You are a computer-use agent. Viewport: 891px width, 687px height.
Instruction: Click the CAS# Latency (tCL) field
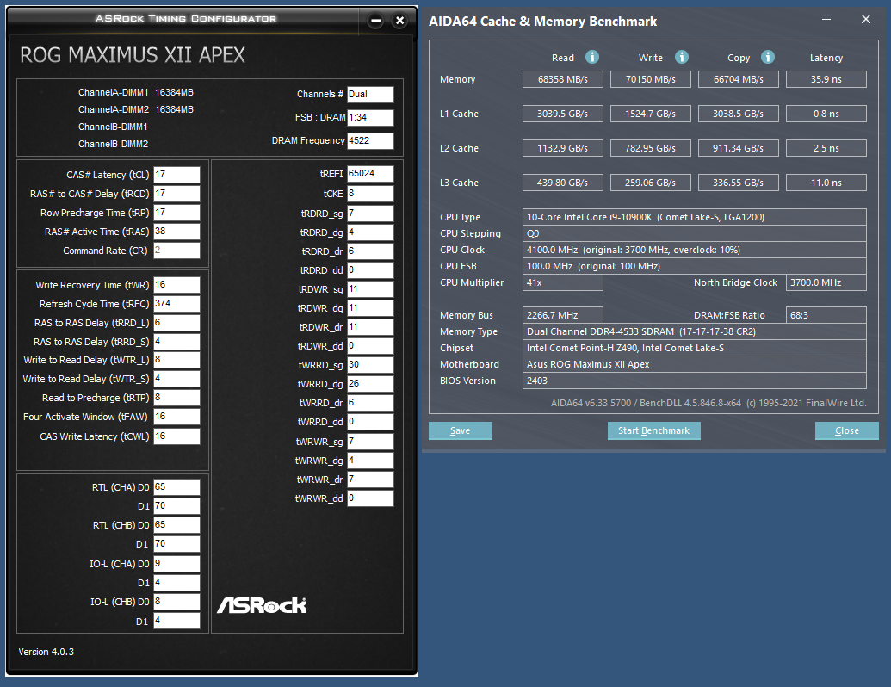(x=176, y=175)
